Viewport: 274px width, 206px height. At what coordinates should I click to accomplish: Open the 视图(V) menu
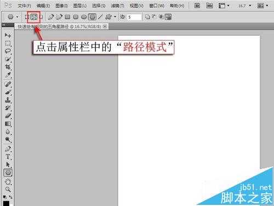(x=136, y=6)
